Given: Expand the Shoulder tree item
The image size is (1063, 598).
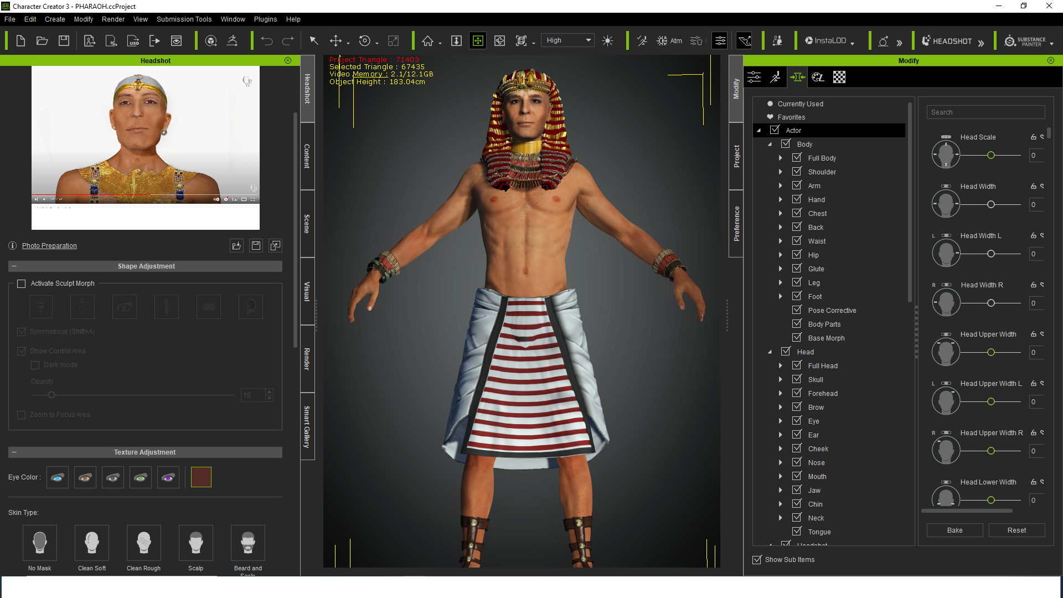Looking at the screenshot, I should click(781, 172).
